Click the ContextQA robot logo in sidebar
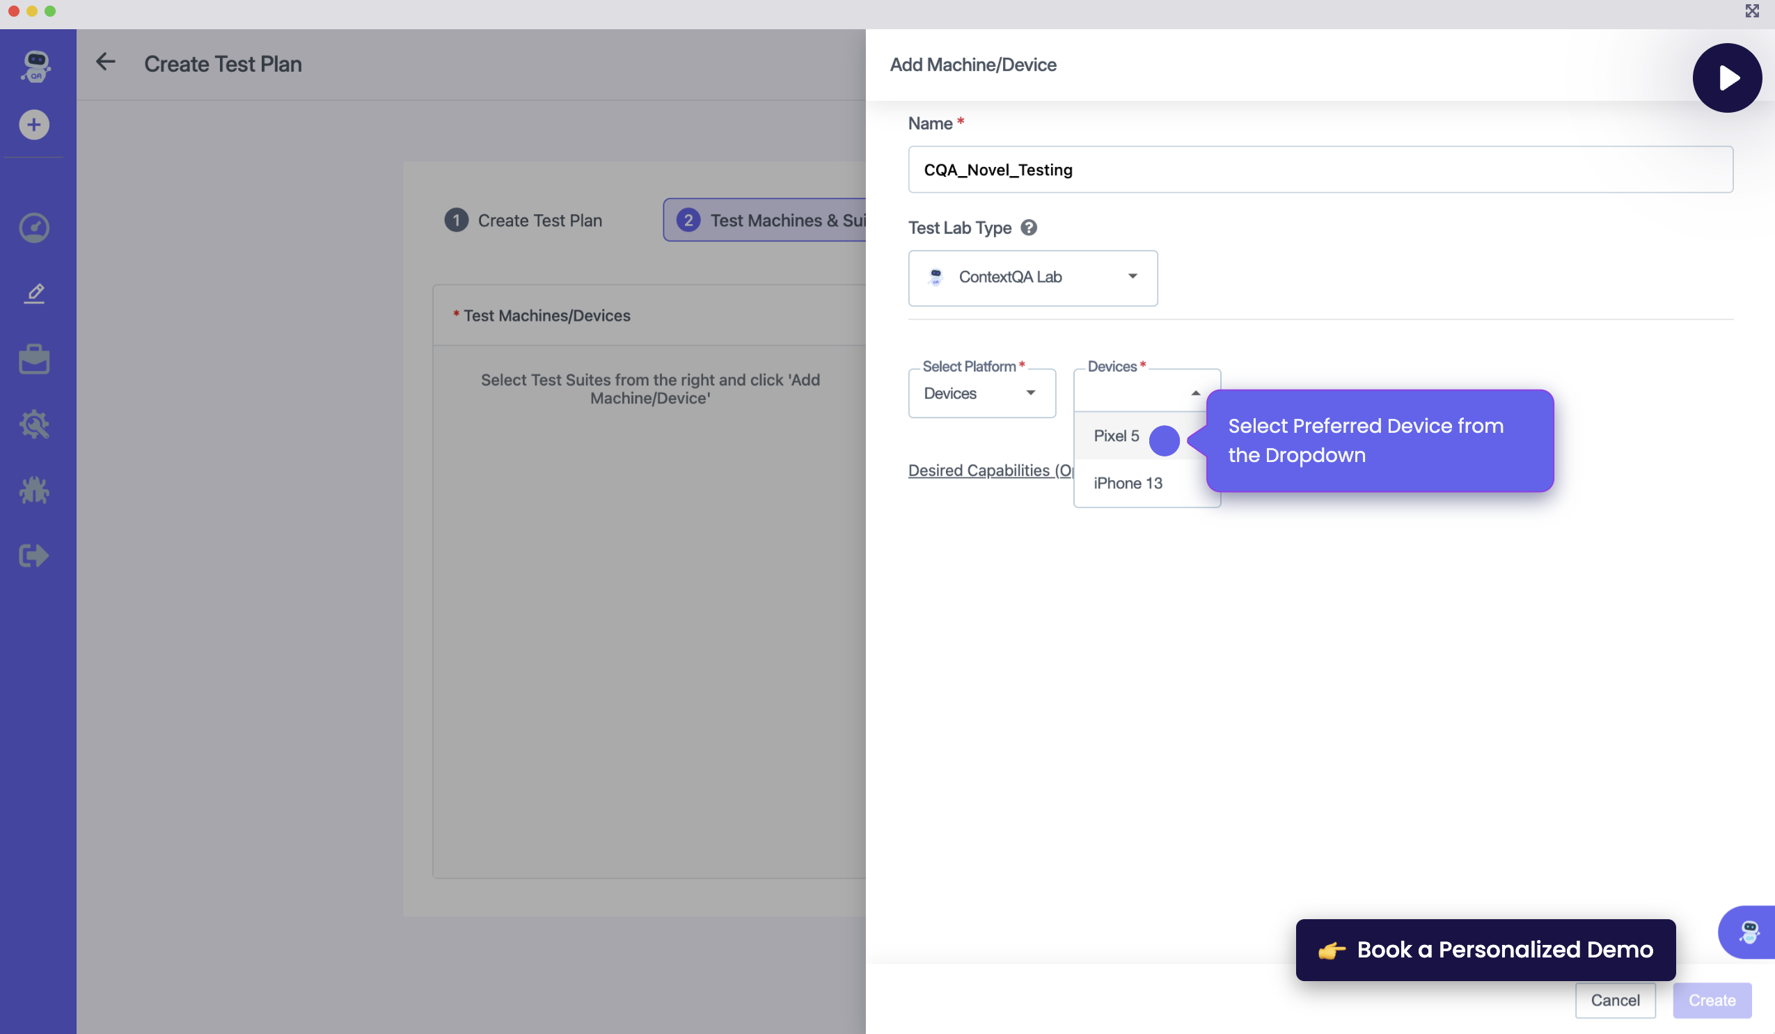This screenshot has height=1034, width=1775. click(35, 67)
